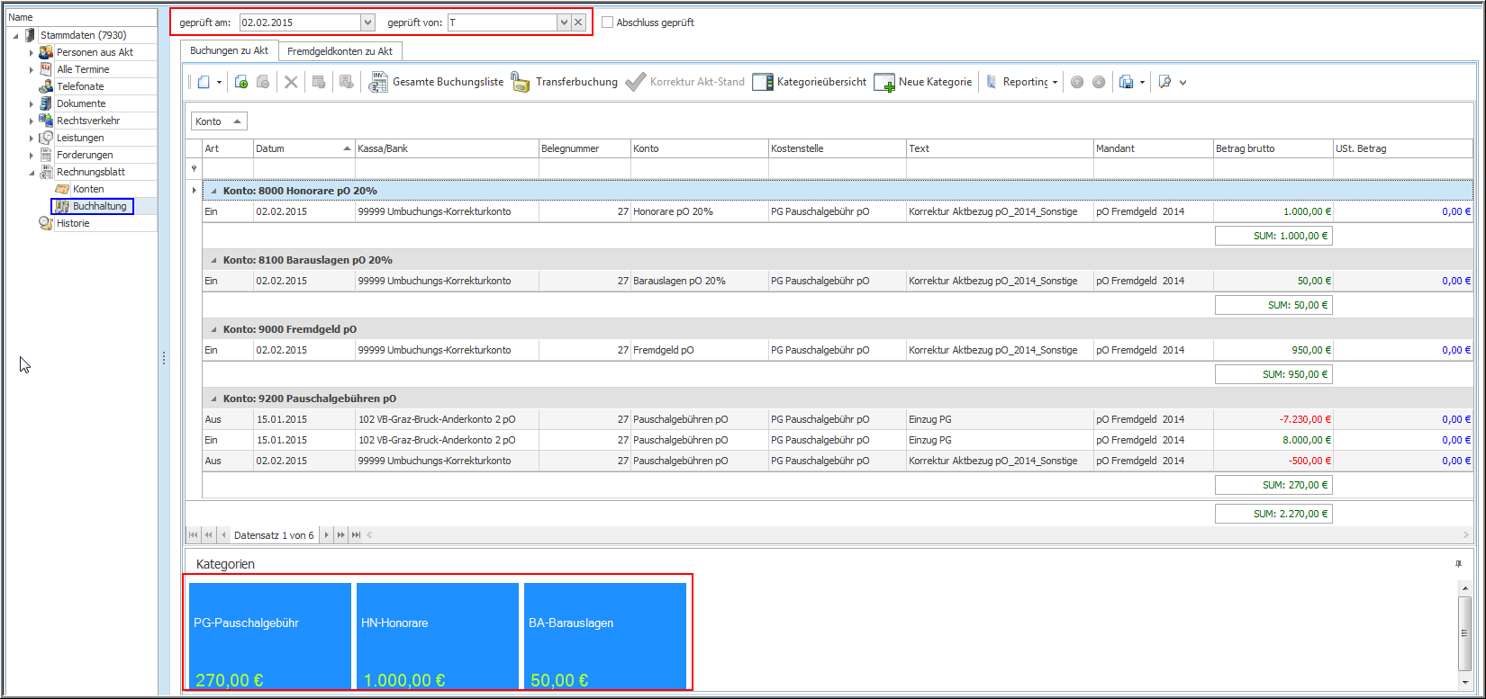Image resolution: width=1486 pixels, height=699 pixels.
Task: Go to the first record in navigator
Action: coord(194,535)
